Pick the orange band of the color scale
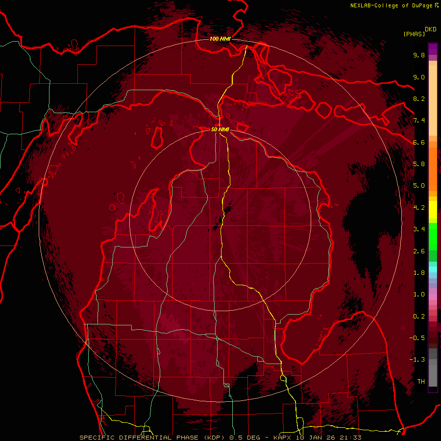 point(433,169)
